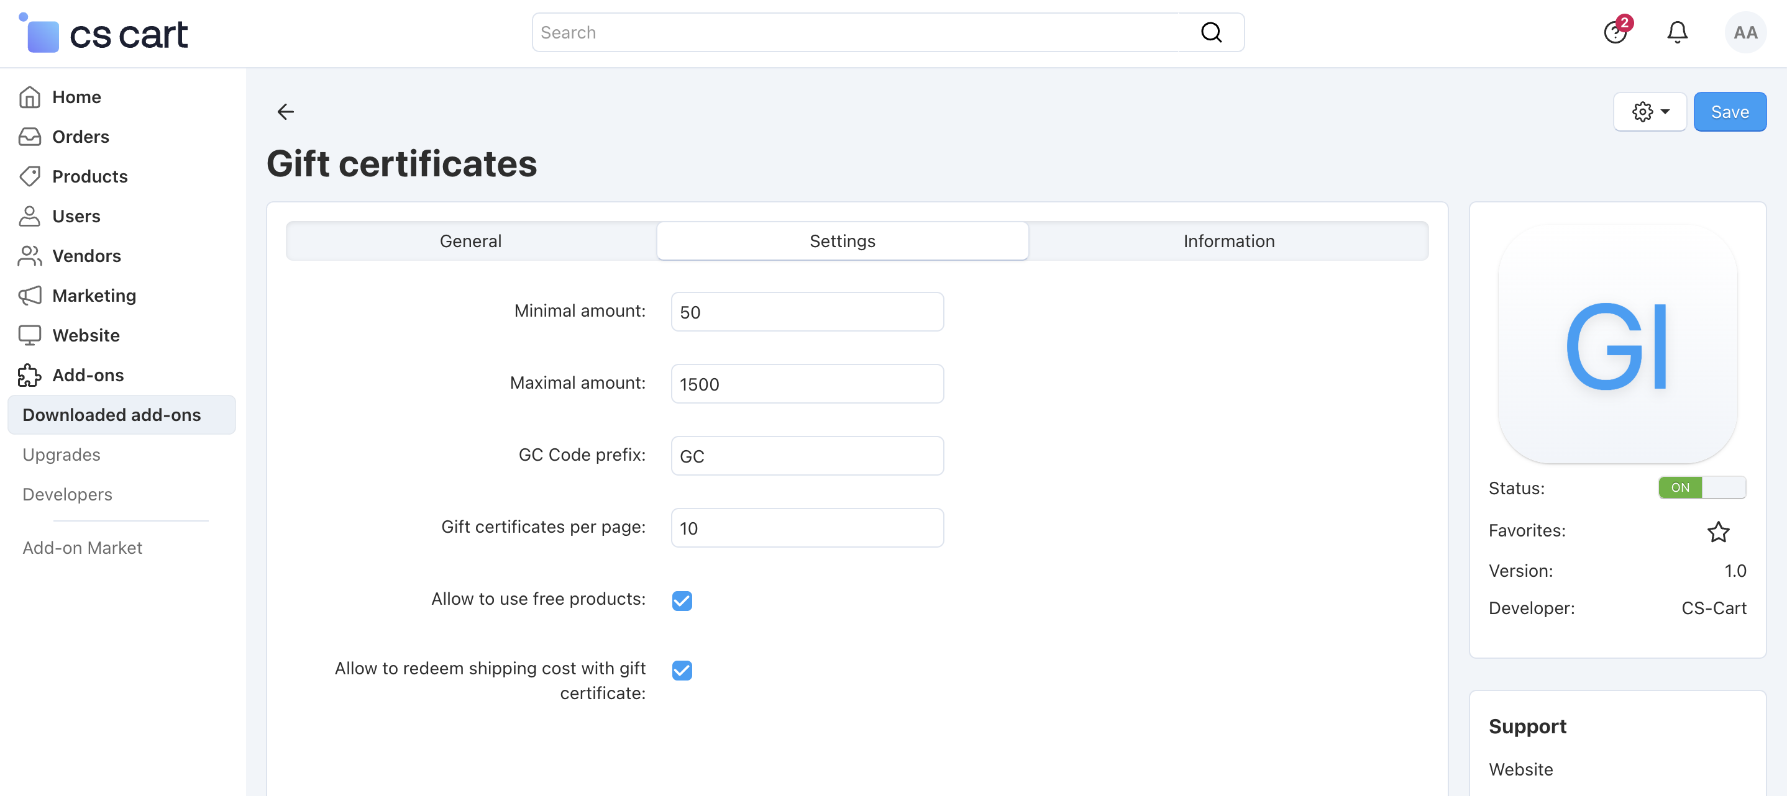Viewport: 1787px width, 796px height.
Task: Click the Support section heading
Action: tap(1527, 726)
